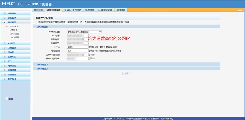The width and height of the screenshot is (245, 120).
Task: Switch to the 链路检测 tab
Action: 90,10
